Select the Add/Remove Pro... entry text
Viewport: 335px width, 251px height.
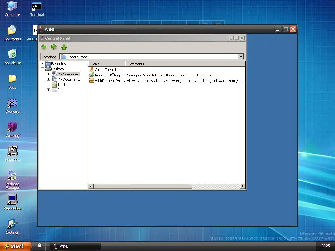pyautogui.click(x=110, y=81)
